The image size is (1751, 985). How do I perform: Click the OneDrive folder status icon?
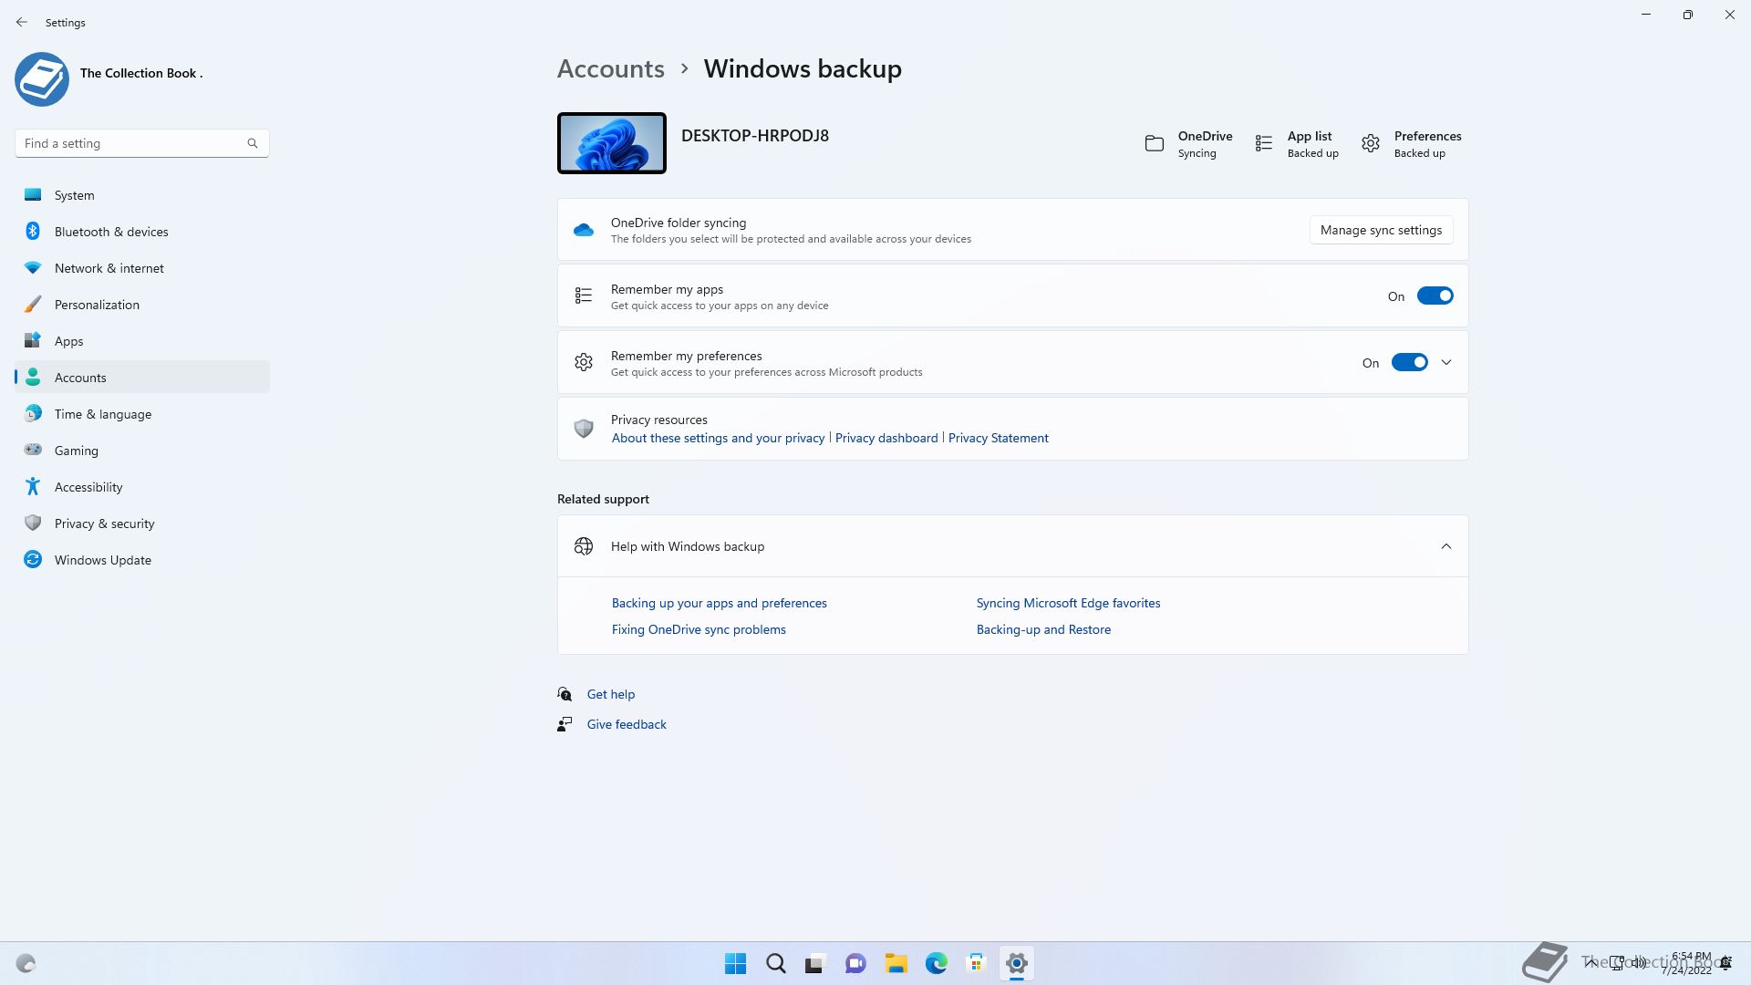click(1155, 143)
